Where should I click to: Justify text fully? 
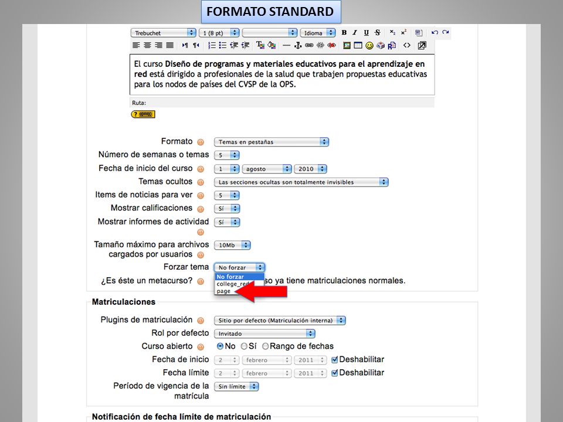click(170, 45)
